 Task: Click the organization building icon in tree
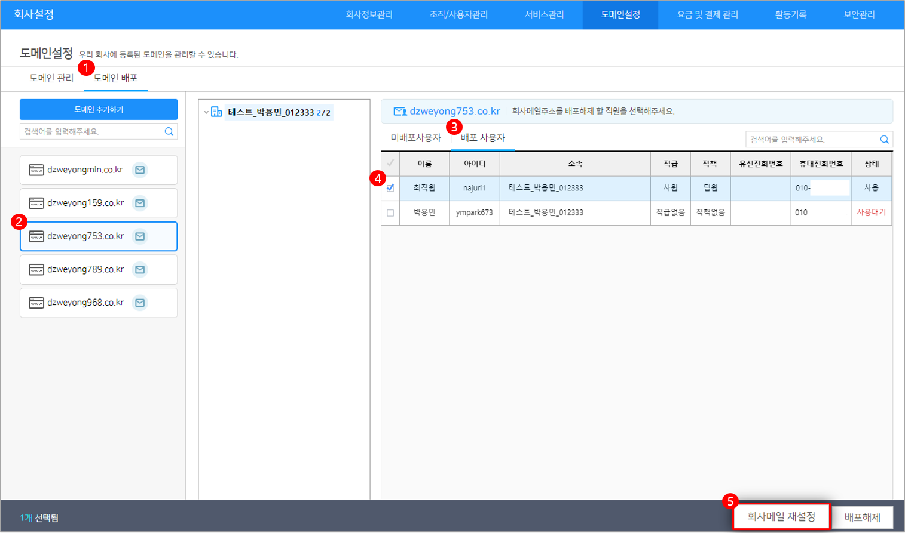pyautogui.click(x=216, y=112)
